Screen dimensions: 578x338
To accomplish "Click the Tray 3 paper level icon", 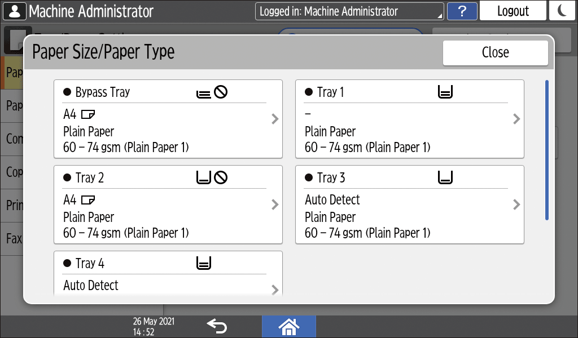I will point(445,178).
